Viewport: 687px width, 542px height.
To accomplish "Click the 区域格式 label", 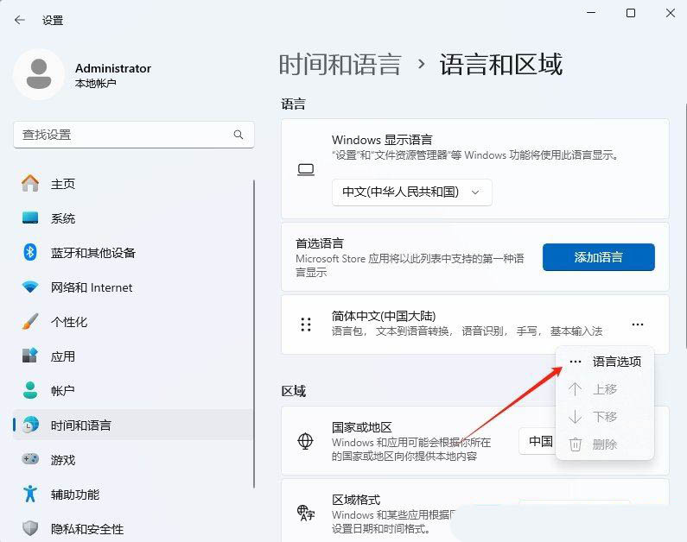I will point(356,500).
